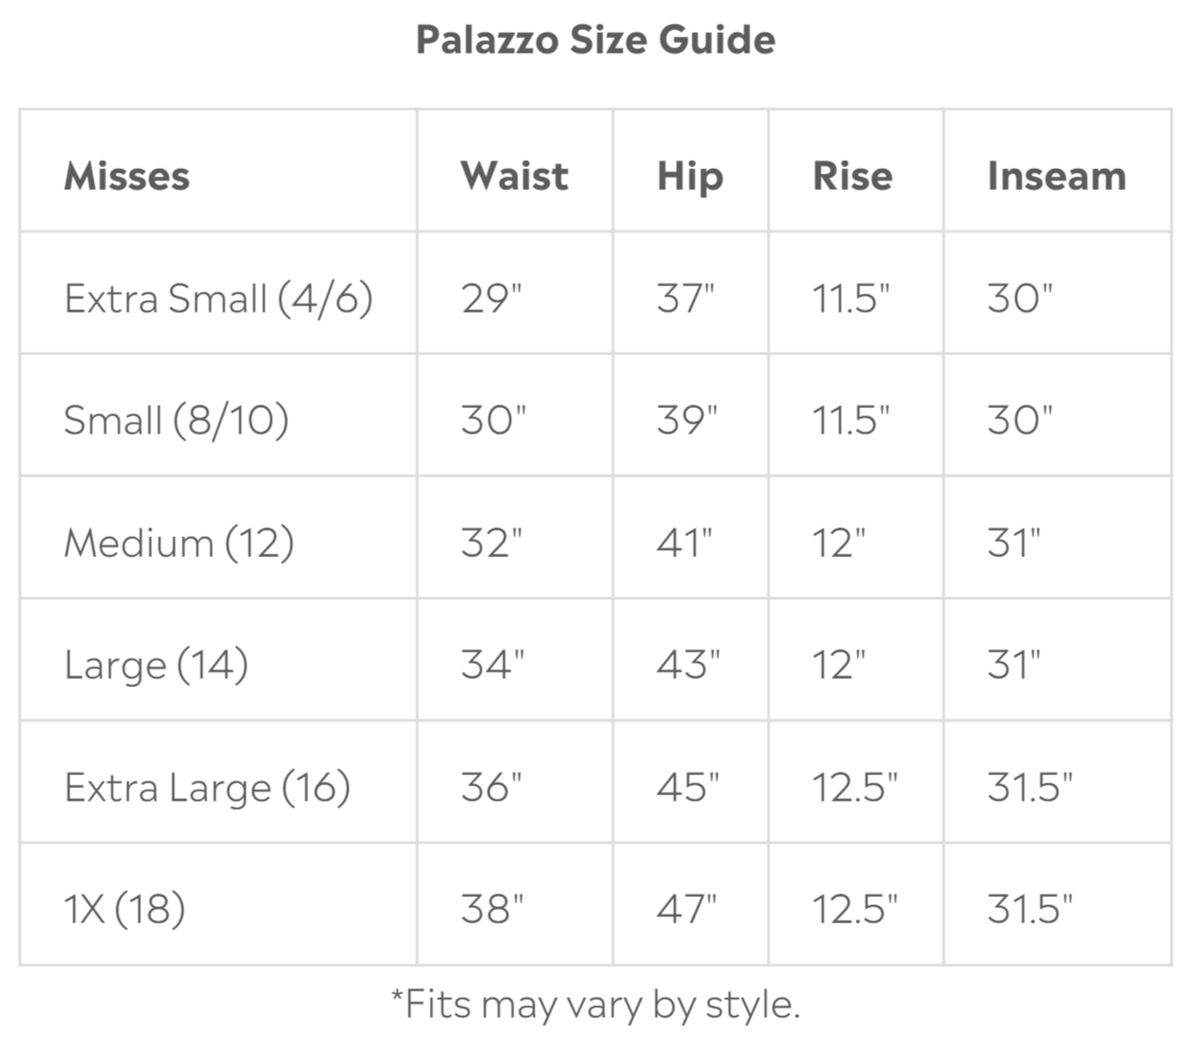Click the Waist column header

point(514,175)
